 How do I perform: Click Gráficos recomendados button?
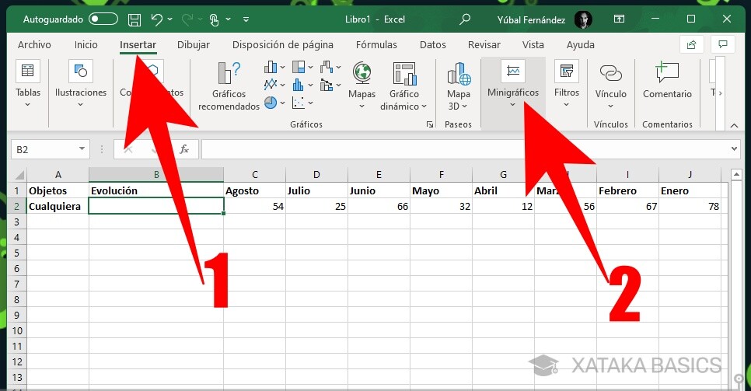click(x=229, y=87)
